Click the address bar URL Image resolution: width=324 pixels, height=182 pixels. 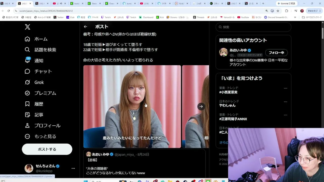[x=46, y=11]
